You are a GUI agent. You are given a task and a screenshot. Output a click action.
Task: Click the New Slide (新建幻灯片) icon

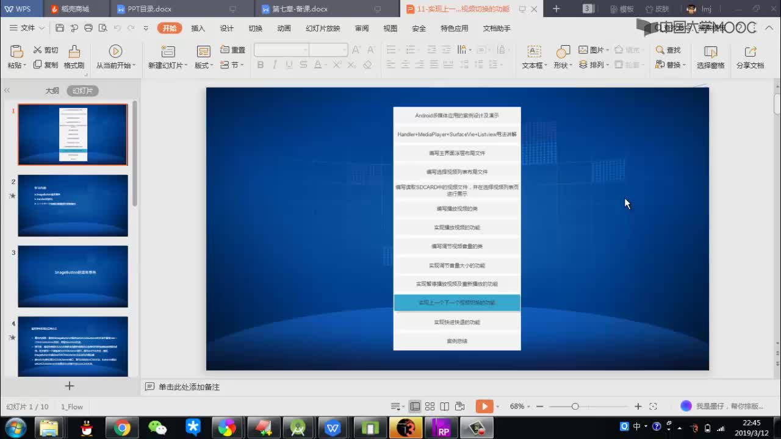pos(168,51)
